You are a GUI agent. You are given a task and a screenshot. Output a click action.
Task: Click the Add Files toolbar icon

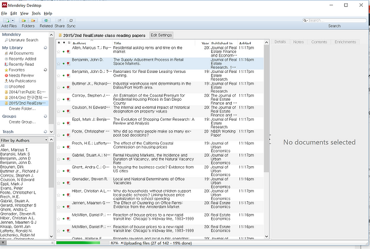pos(7,21)
